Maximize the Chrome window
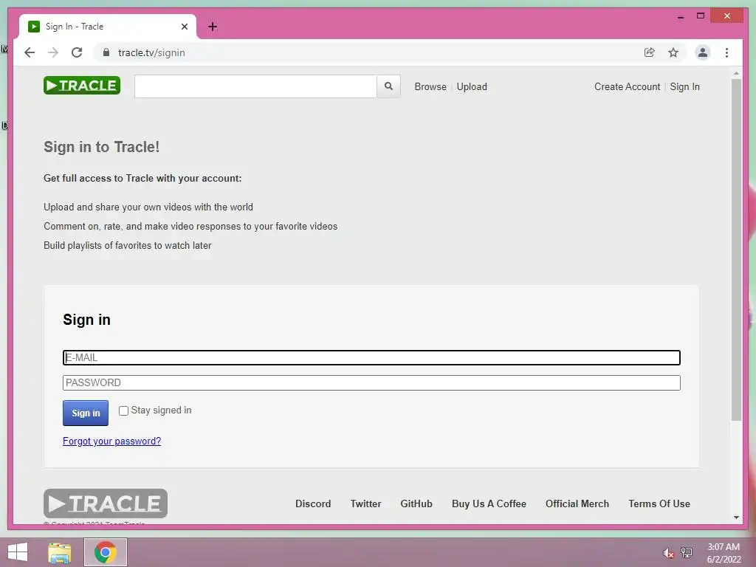The image size is (756, 567). click(x=701, y=16)
